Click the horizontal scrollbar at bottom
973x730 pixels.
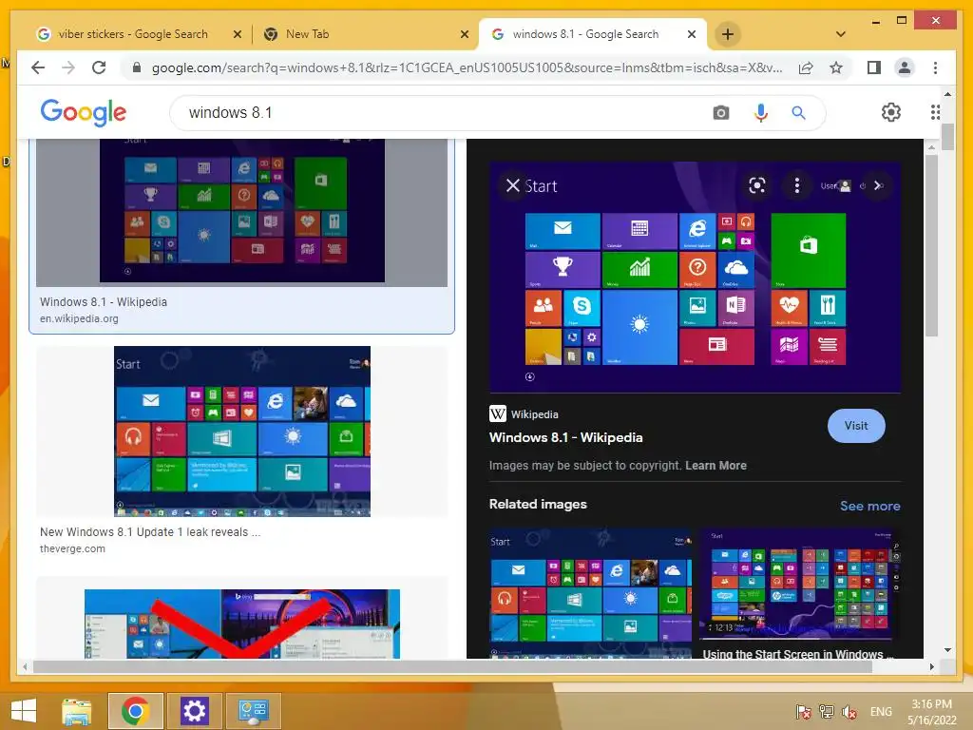click(453, 666)
